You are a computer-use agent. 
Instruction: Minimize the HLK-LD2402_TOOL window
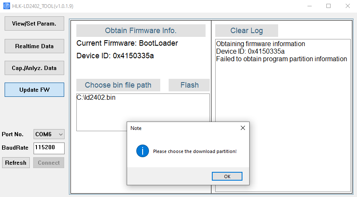click(310, 6)
